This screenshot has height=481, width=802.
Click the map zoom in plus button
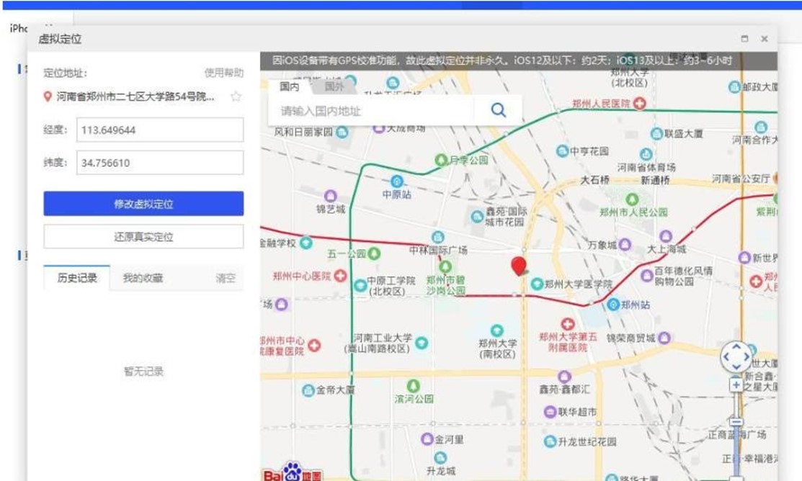click(736, 385)
